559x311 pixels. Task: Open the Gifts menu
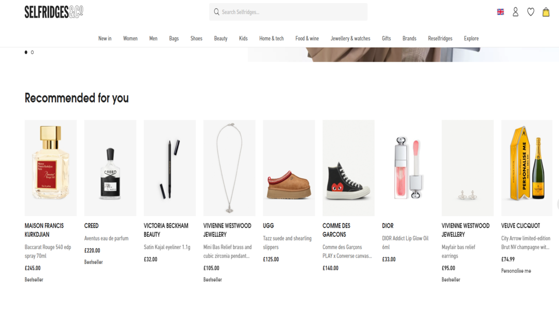[387, 38]
